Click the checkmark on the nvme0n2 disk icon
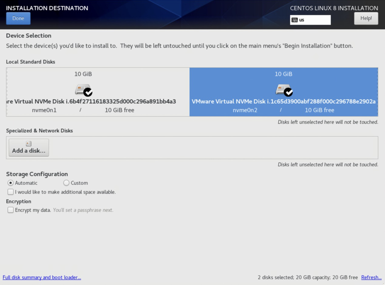This screenshot has width=385, height=285. (x=289, y=91)
